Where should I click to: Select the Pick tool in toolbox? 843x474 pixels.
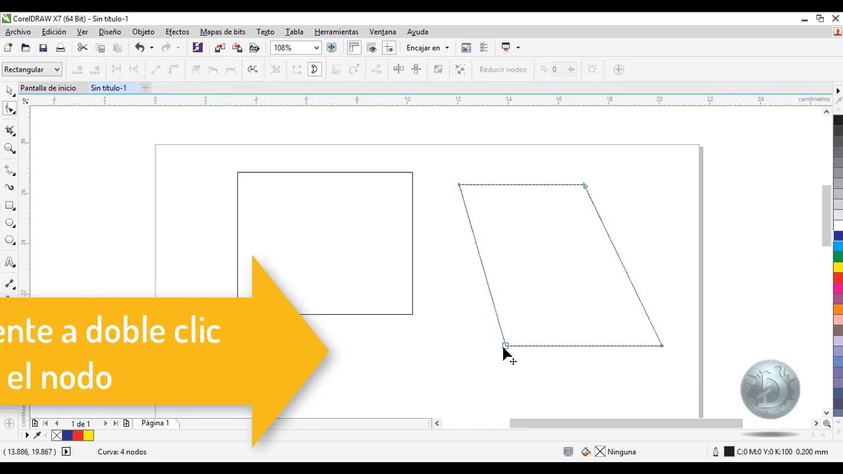[10, 91]
